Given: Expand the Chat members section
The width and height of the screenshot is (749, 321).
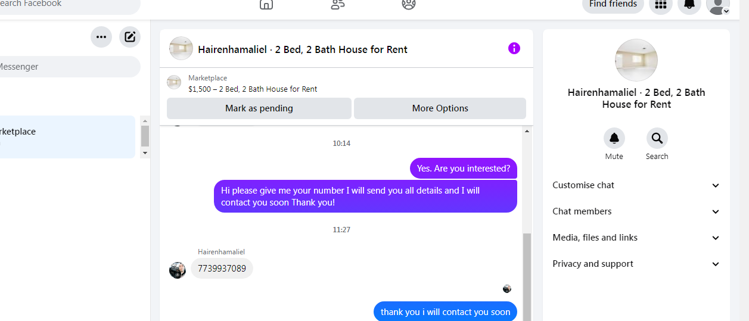Looking at the screenshot, I should (636, 211).
